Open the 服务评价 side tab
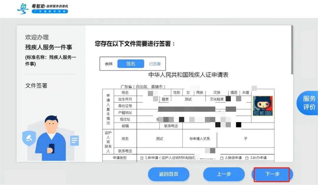Image resolution: width=318 pixels, height=185 pixels. point(309,103)
